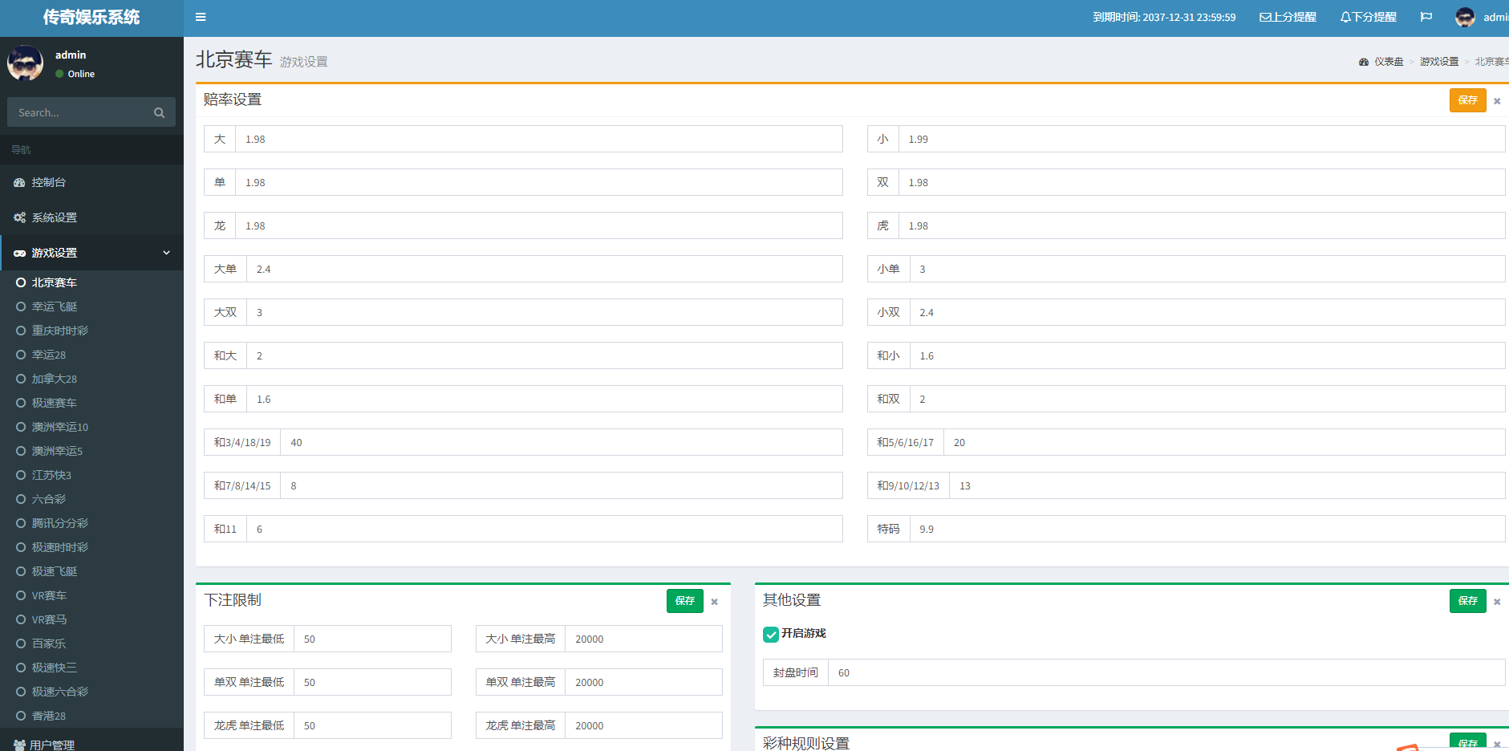Edit the 特码 odds field

point(1207,529)
